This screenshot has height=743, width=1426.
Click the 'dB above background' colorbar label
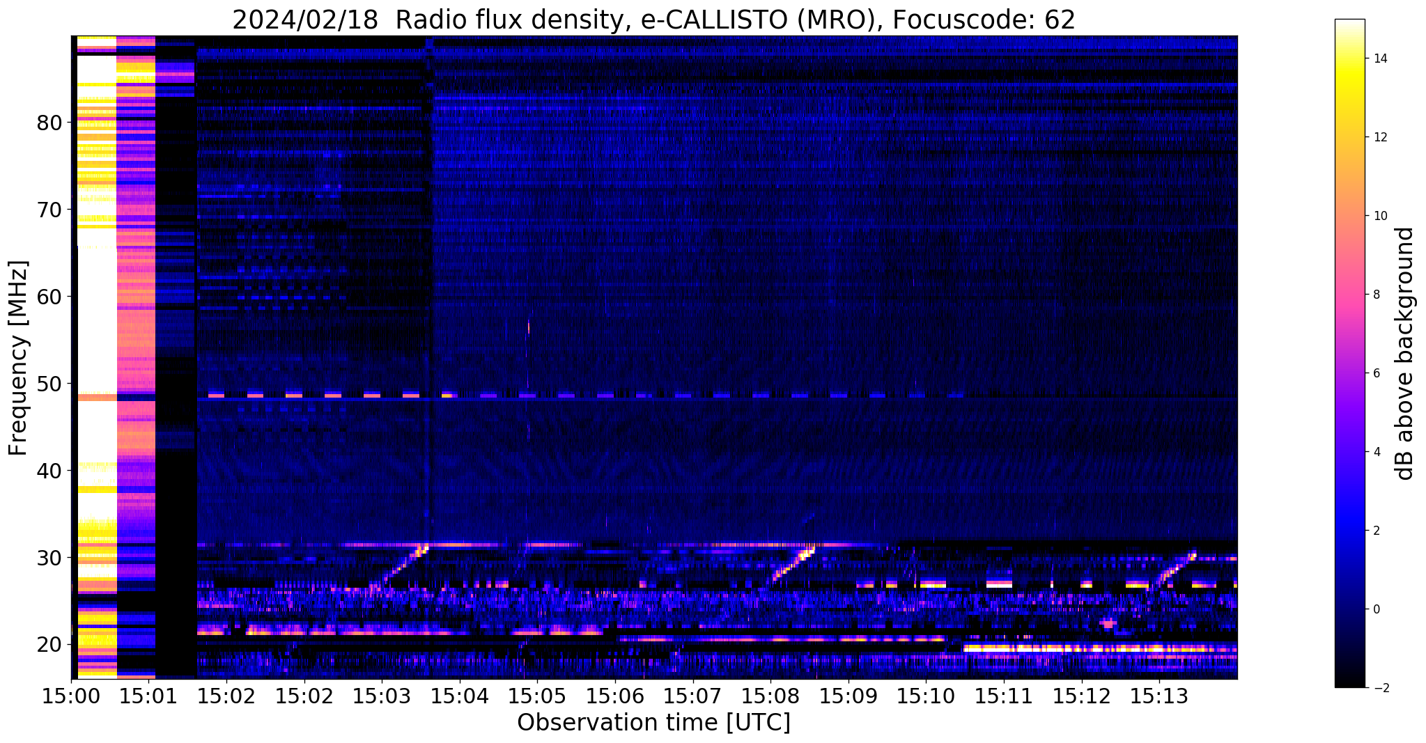[x=1405, y=353]
